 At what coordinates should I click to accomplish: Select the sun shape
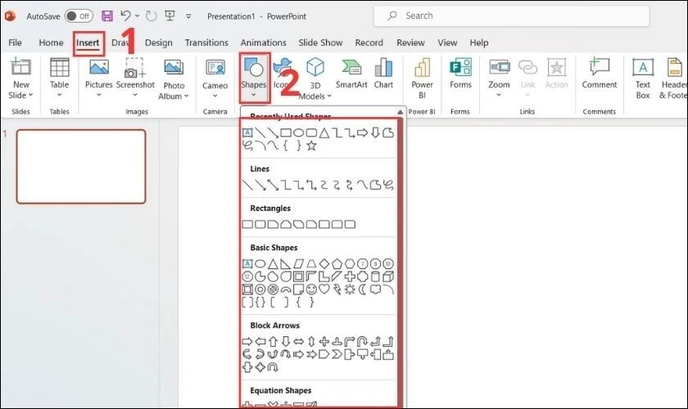point(350,290)
